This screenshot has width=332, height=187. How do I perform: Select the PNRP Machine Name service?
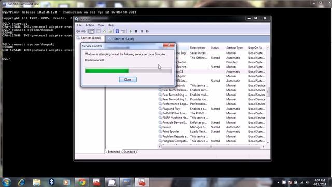212,118
